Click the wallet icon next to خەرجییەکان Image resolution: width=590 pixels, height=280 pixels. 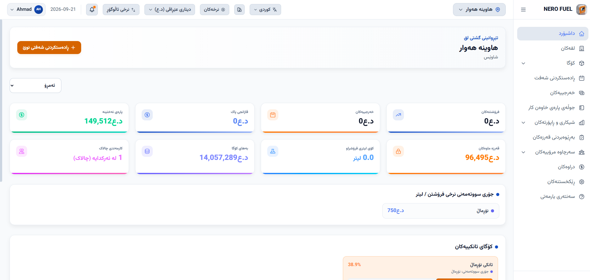point(582,93)
